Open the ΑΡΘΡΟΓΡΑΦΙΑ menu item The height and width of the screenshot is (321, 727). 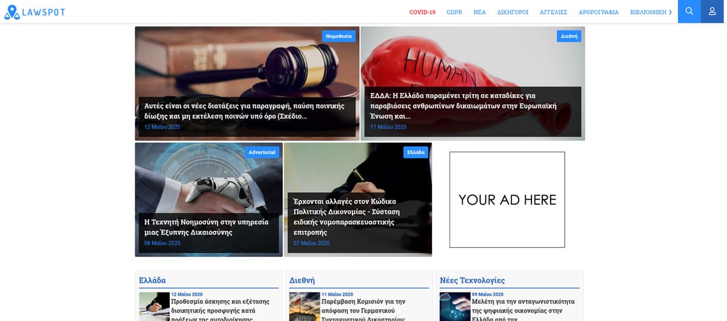coord(599,12)
